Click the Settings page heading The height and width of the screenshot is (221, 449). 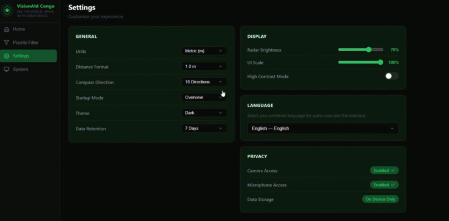pyautogui.click(x=82, y=7)
